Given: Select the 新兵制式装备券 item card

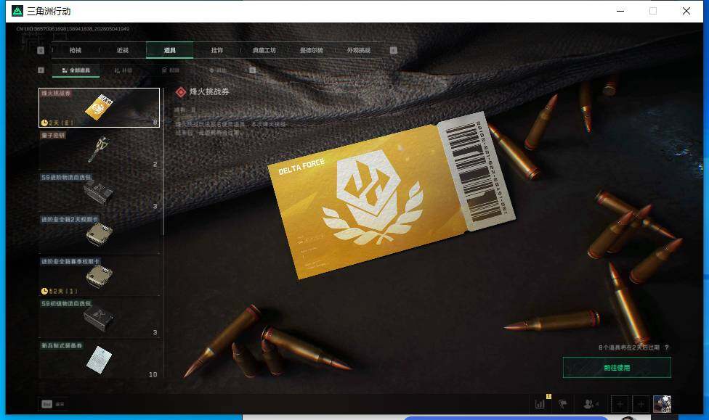Looking at the screenshot, I should pyautogui.click(x=99, y=360).
